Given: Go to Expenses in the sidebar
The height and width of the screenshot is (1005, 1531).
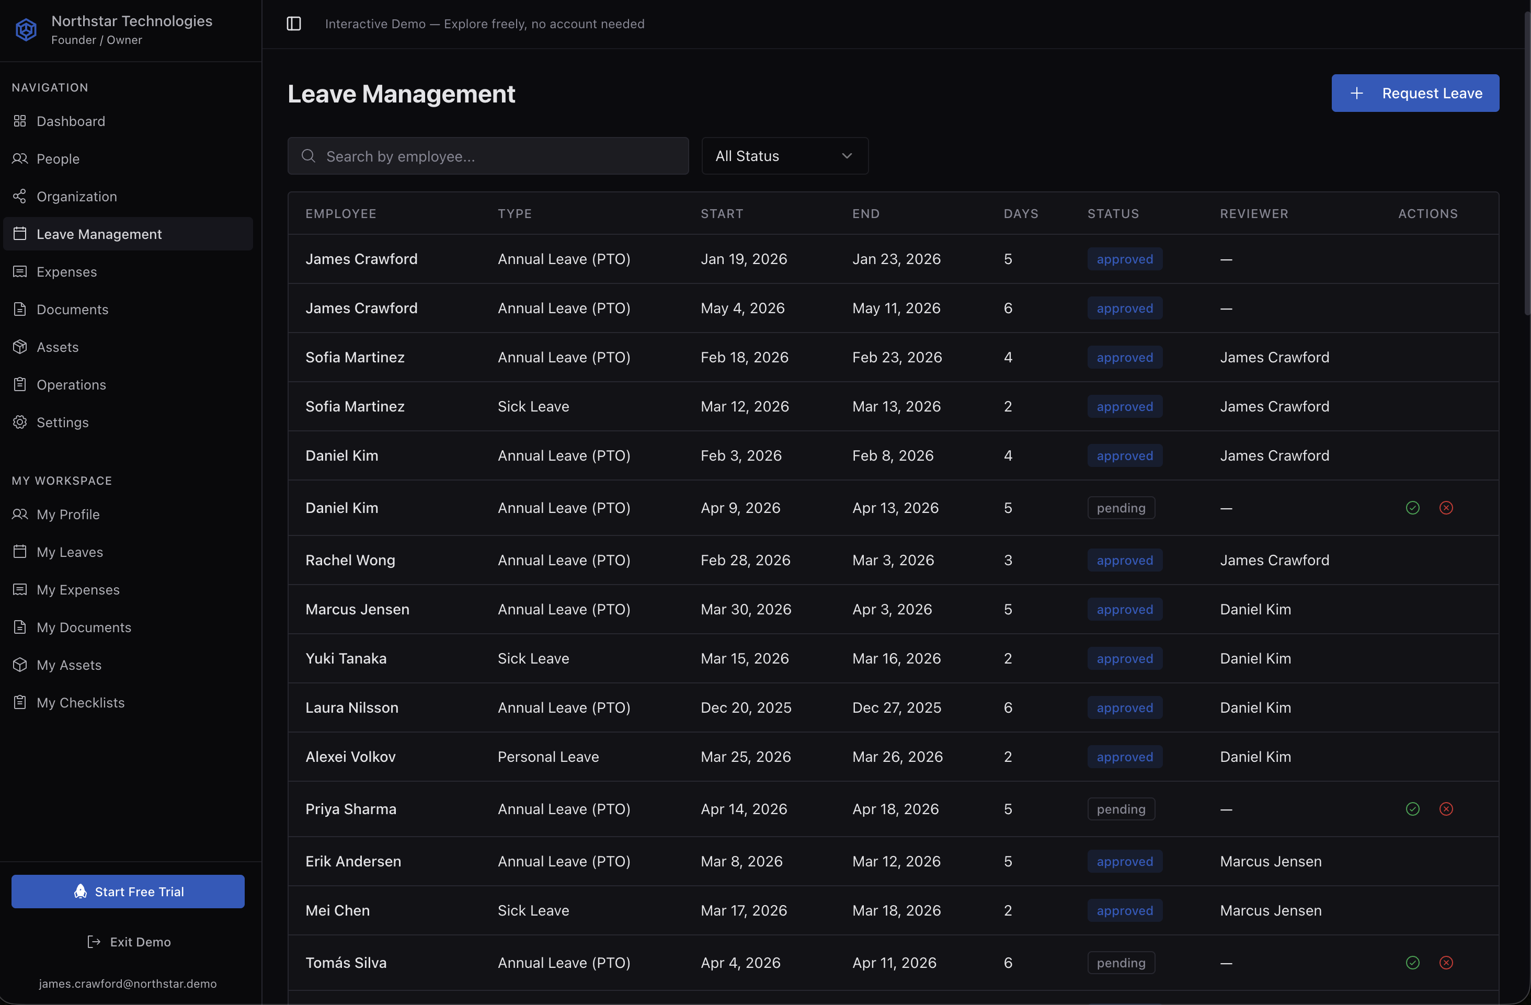Looking at the screenshot, I should (66, 271).
